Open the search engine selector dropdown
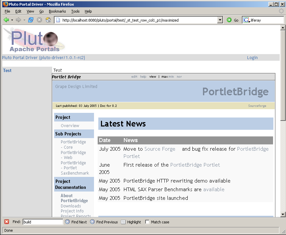This screenshot has height=235, width=286. coord(247,20)
